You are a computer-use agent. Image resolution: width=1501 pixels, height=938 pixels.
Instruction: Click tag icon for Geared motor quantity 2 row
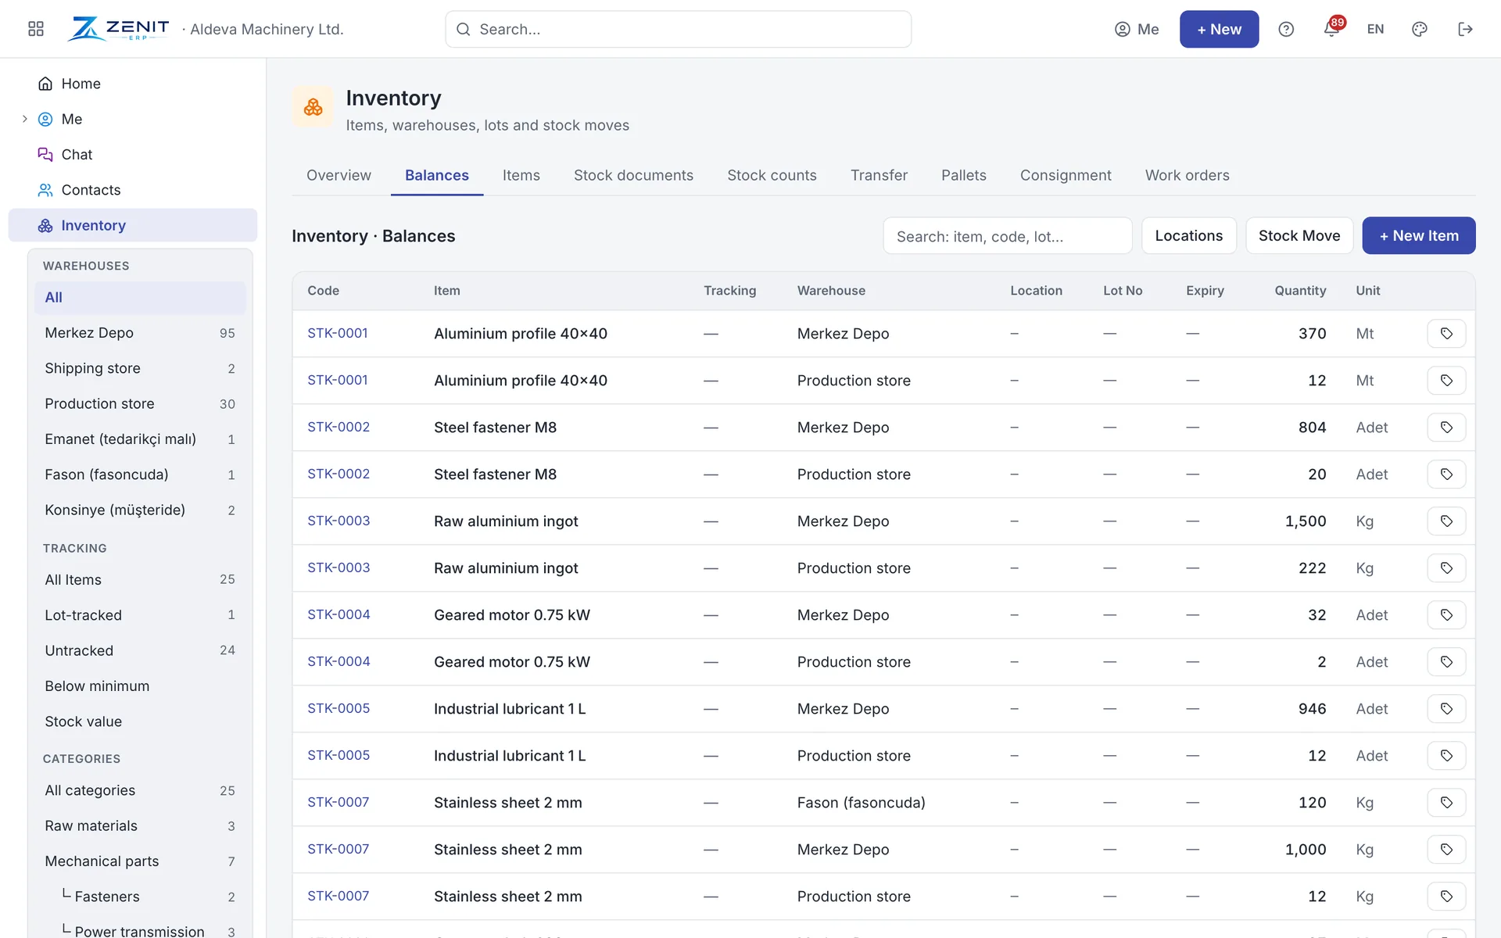pyautogui.click(x=1446, y=662)
